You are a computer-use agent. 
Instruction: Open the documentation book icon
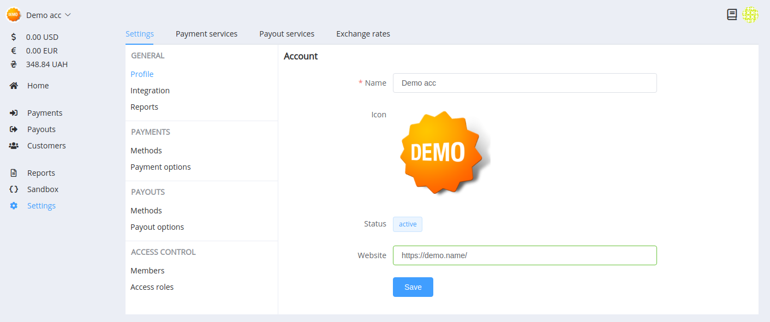coord(732,15)
